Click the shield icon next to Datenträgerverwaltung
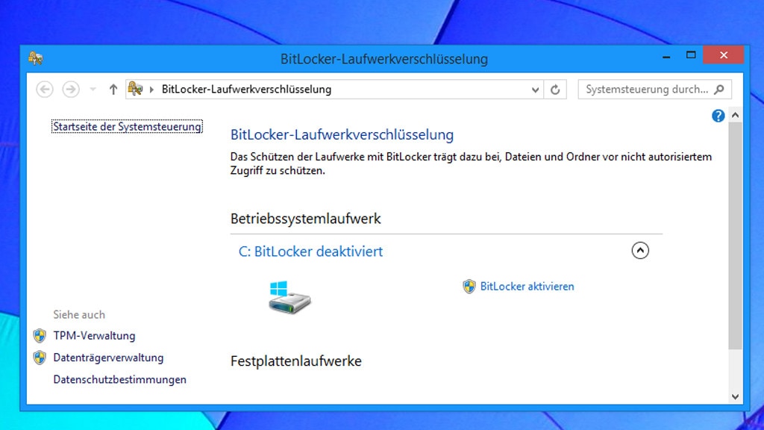This screenshot has width=764, height=430. (x=40, y=358)
